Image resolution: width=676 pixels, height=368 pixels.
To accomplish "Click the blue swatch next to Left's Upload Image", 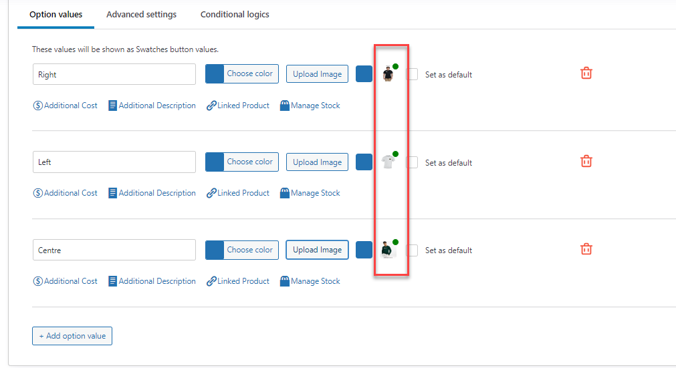I will [364, 162].
